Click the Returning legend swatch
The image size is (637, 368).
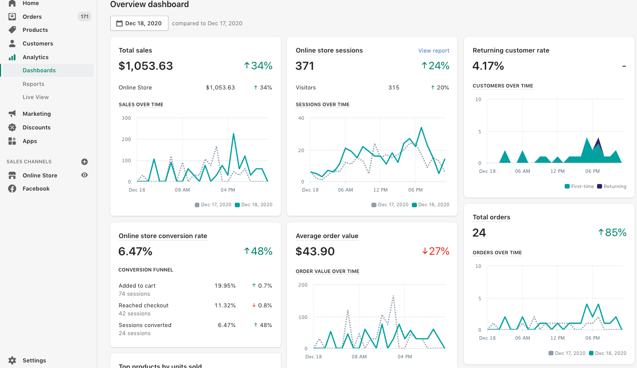pyautogui.click(x=600, y=187)
